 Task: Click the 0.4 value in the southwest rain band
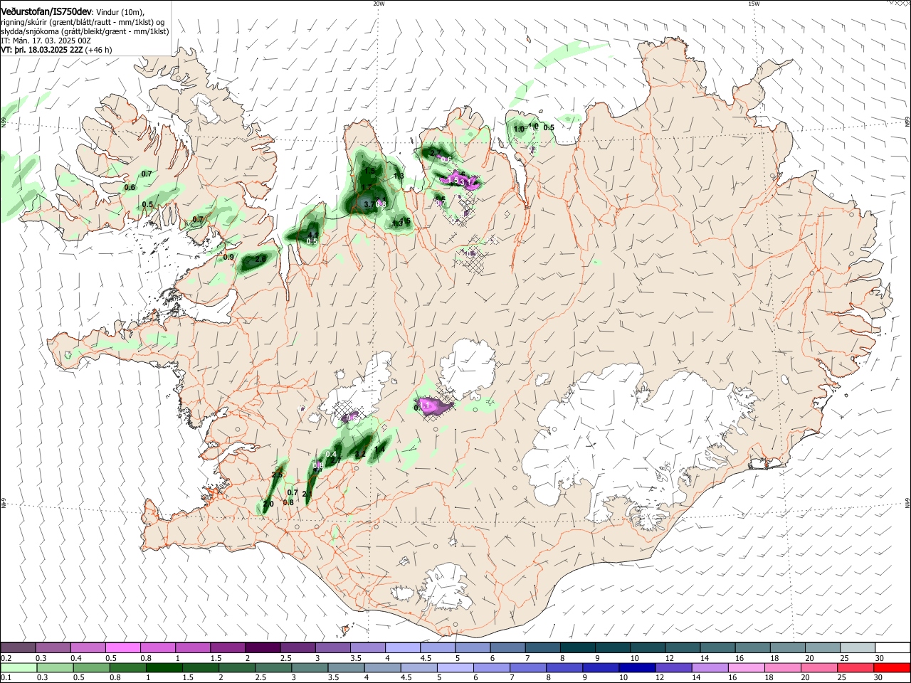[331, 454]
